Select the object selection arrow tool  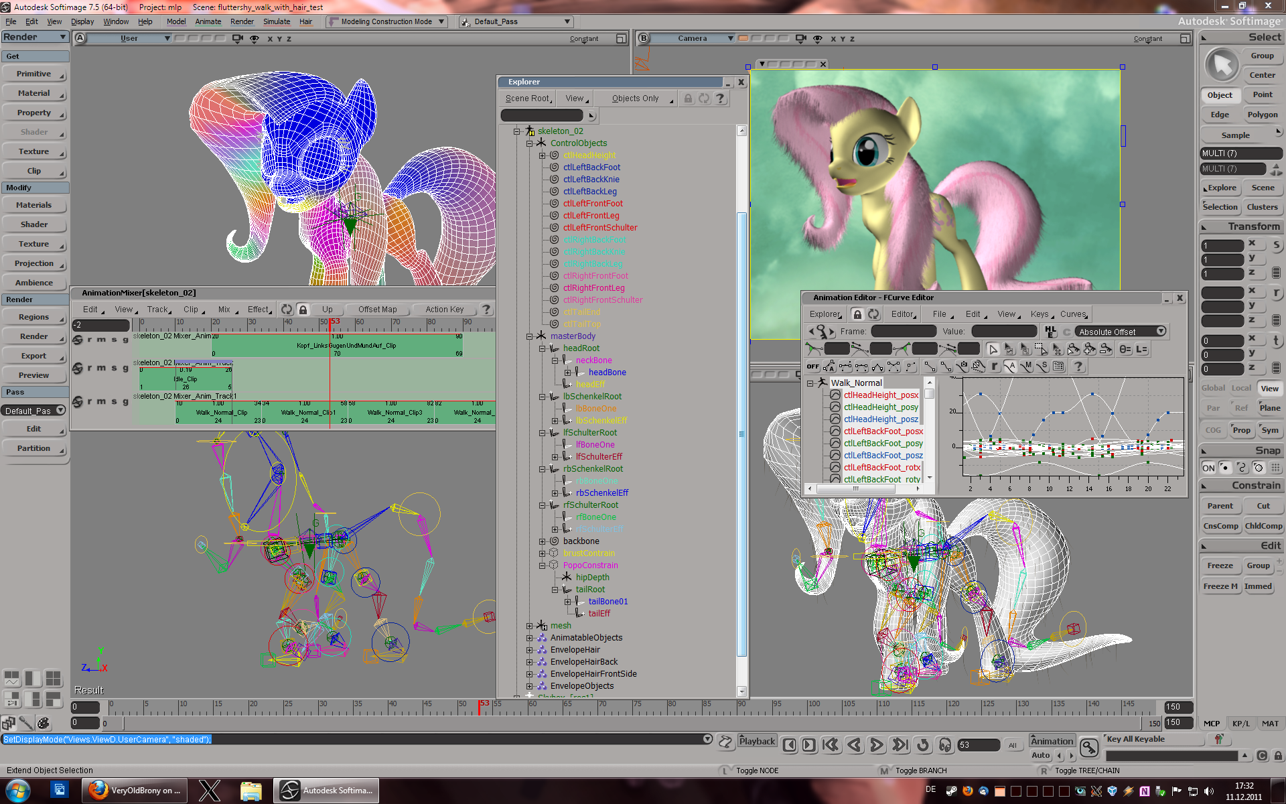[x=1222, y=66]
